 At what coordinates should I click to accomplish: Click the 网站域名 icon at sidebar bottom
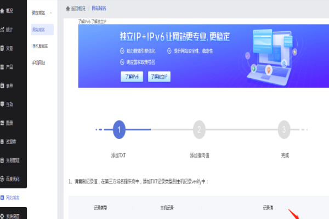2,198
